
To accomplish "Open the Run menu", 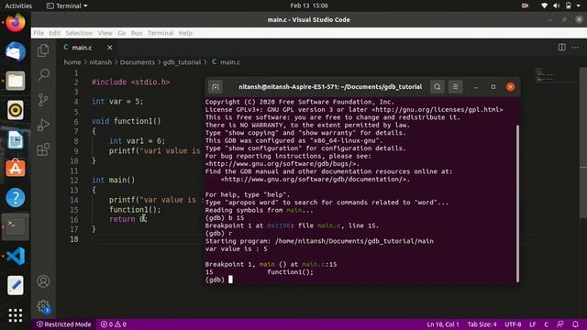I will (137, 33).
